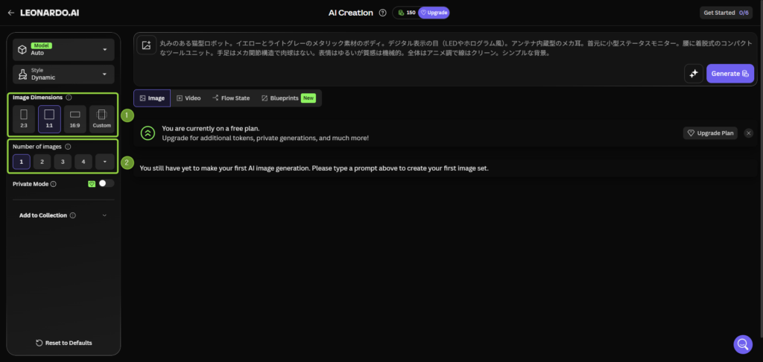Click the back arrow beside the Leonardo.AI logo
763x362 pixels.
pos(10,13)
